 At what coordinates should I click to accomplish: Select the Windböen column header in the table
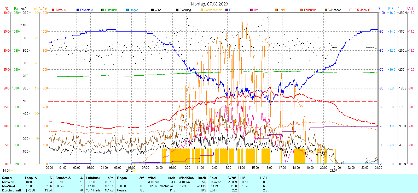(x=186, y=178)
